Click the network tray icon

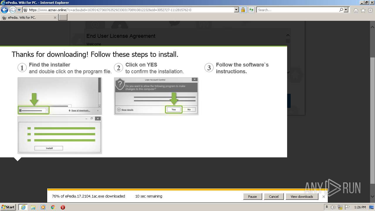[340, 207]
